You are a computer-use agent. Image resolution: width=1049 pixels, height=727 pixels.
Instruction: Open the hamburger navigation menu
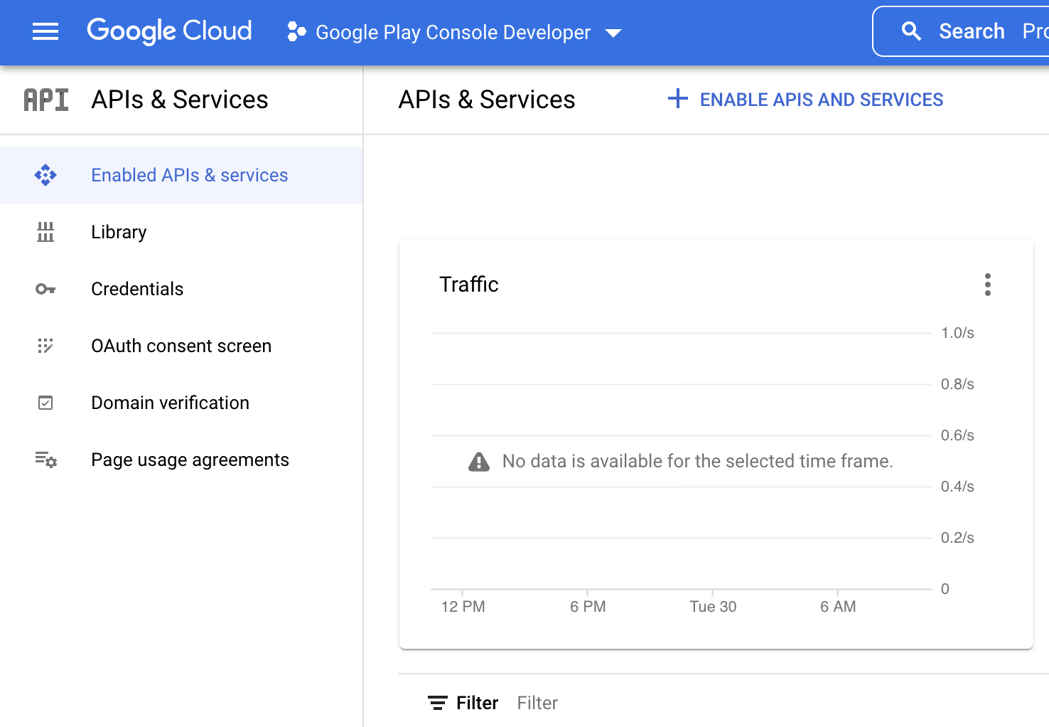pyautogui.click(x=45, y=31)
